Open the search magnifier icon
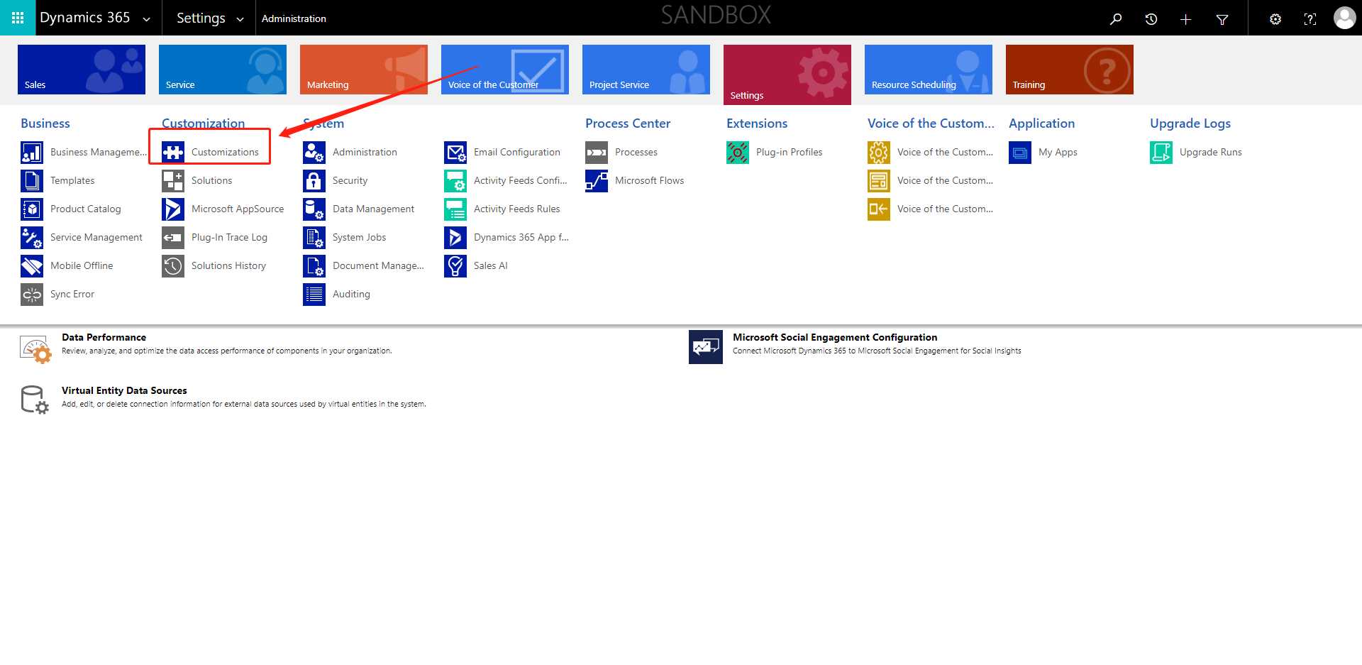Image resolution: width=1362 pixels, height=665 pixels. tap(1116, 19)
